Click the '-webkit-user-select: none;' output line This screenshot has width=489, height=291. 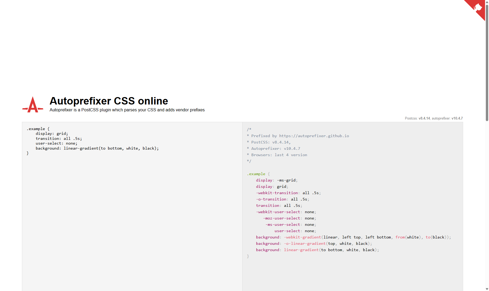[x=286, y=212]
